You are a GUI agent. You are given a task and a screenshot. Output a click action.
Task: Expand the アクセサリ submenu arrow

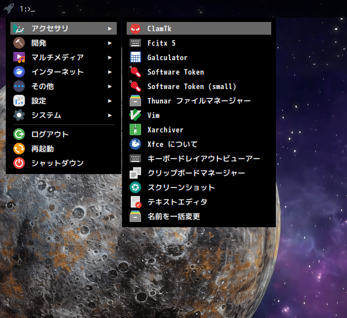pyautogui.click(x=110, y=28)
